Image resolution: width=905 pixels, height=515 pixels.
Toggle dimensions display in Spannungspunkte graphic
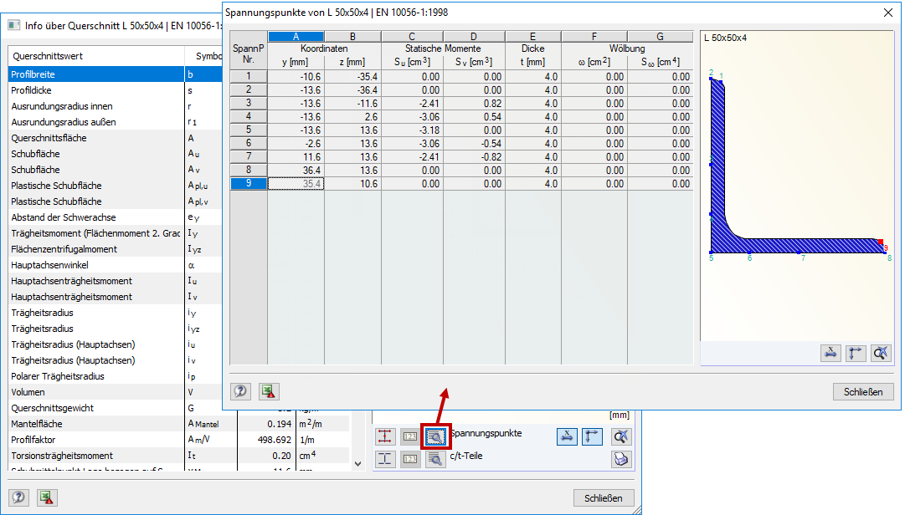click(x=830, y=353)
